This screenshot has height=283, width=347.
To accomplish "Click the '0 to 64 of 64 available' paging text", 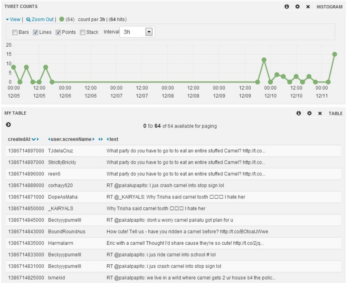I will pyautogui.click(x=180, y=126).
